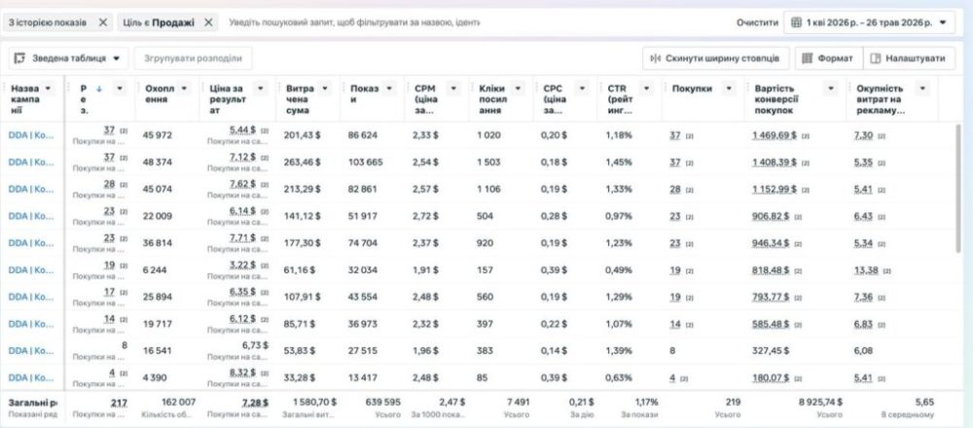The image size is (973, 428).
Task: Click the pivot table icon beside 'Зведена таблиця'
Action: click(19, 58)
